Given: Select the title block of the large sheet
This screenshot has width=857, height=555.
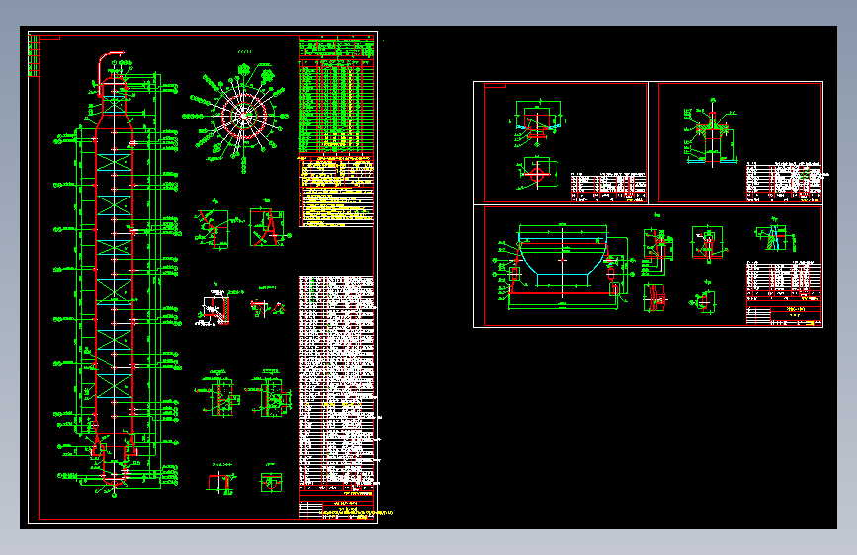Looking at the screenshot, I should point(336,510).
